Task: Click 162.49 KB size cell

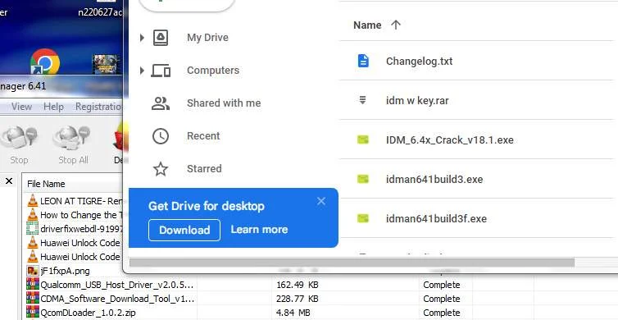Action: [x=298, y=285]
